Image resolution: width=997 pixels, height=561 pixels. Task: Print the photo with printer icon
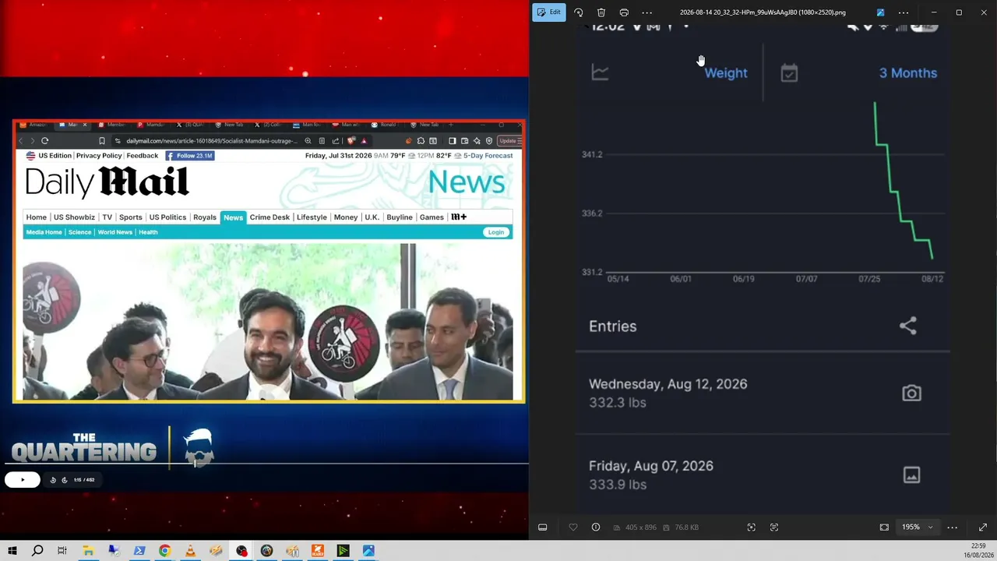(624, 12)
